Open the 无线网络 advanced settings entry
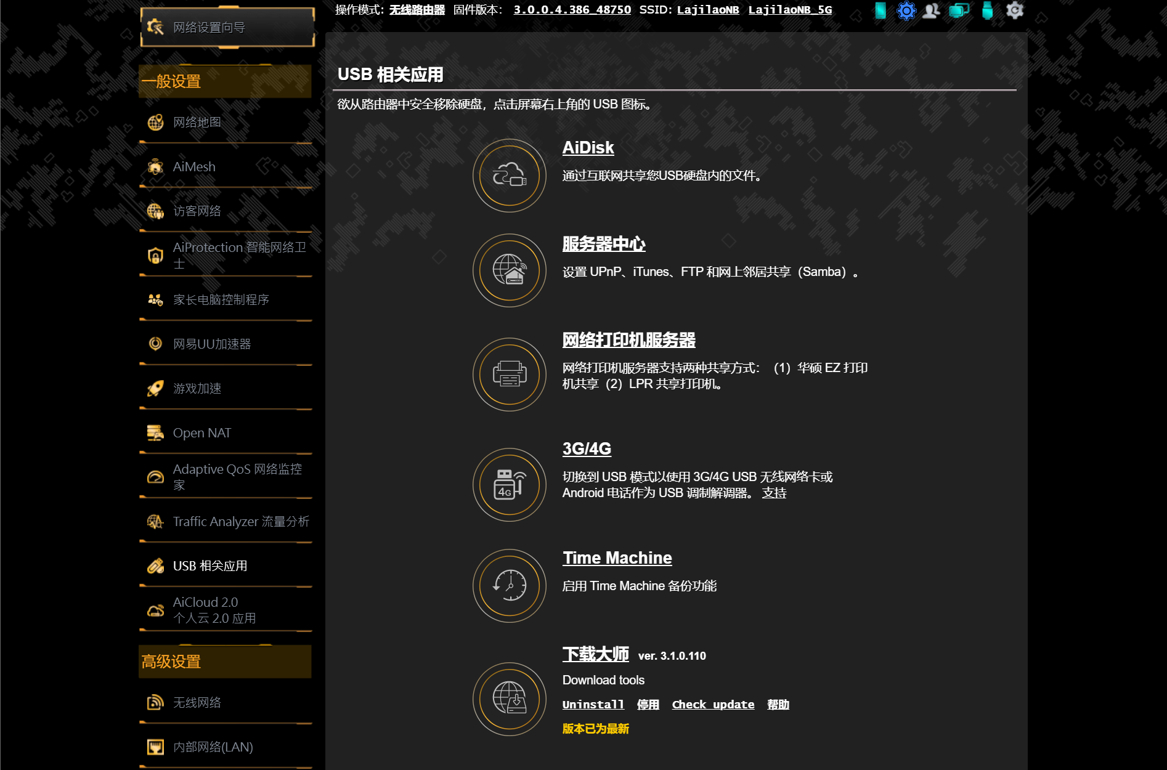Viewport: 1167px width, 770px height. pos(197,702)
